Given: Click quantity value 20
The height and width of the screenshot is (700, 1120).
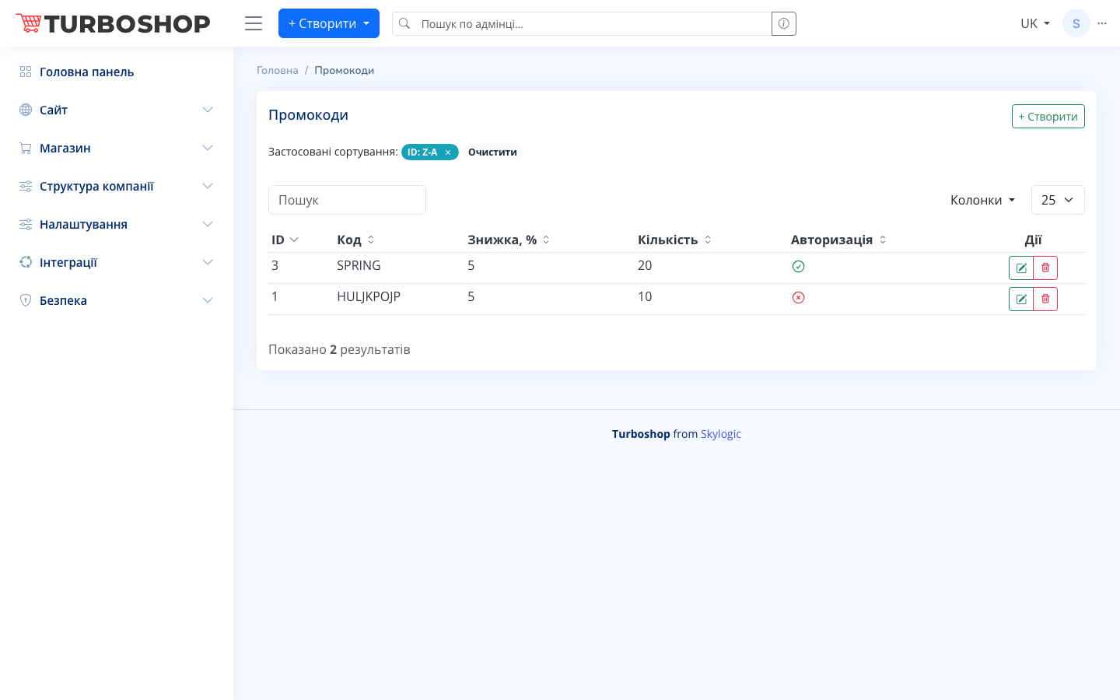Looking at the screenshot, I should pyautogui.click(x=645, y=265).
